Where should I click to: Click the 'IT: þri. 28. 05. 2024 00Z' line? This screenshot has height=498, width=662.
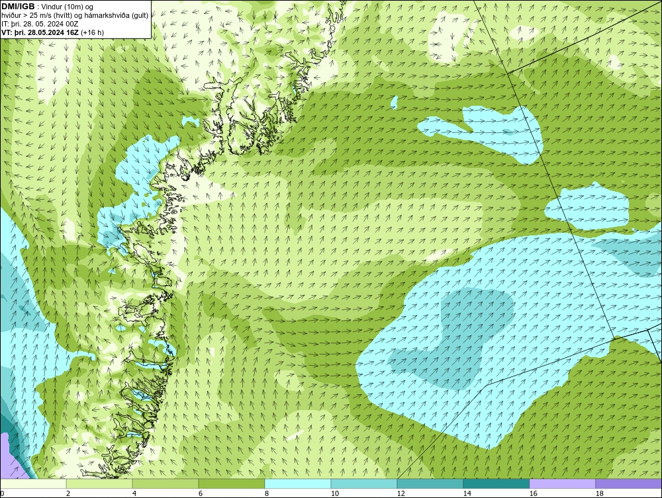coord(40,24)
